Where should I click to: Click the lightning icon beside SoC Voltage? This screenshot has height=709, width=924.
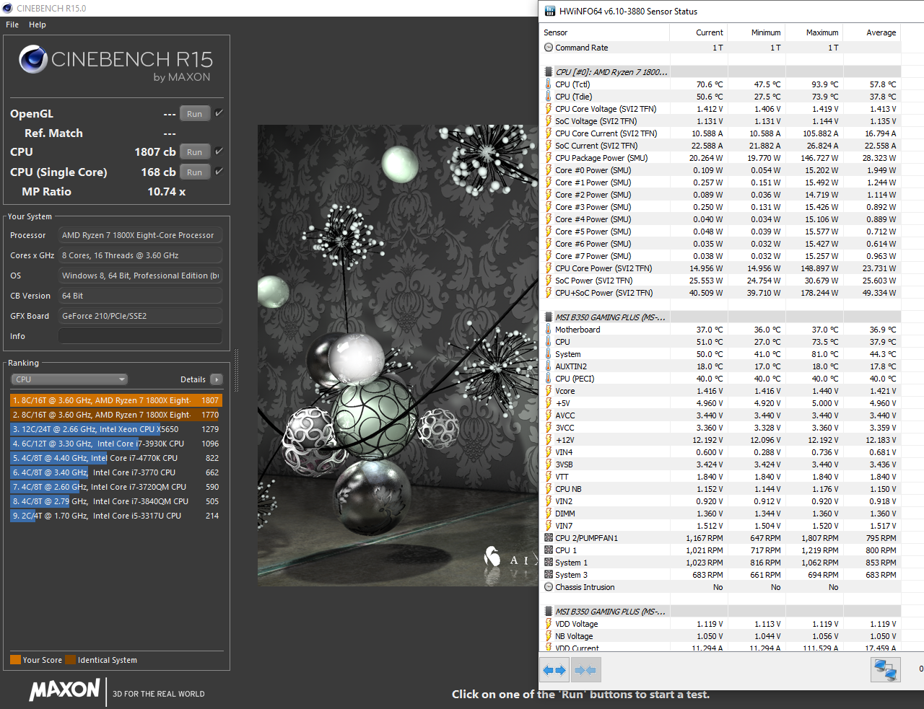549,121
